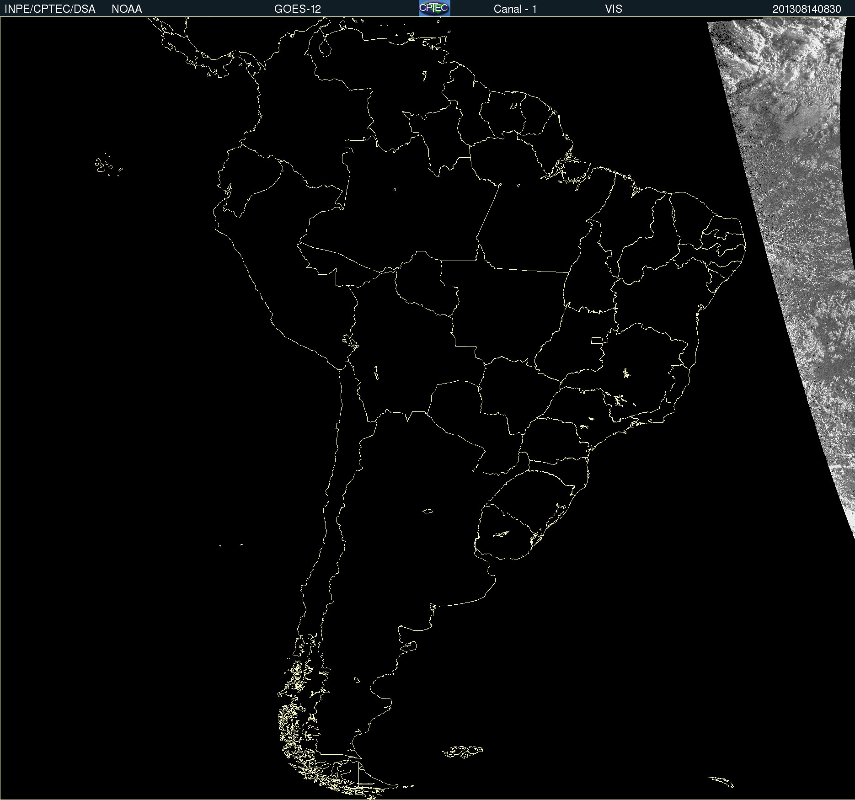
Task: Click the Canal - 1 channel label
Action: pos(515,9)
